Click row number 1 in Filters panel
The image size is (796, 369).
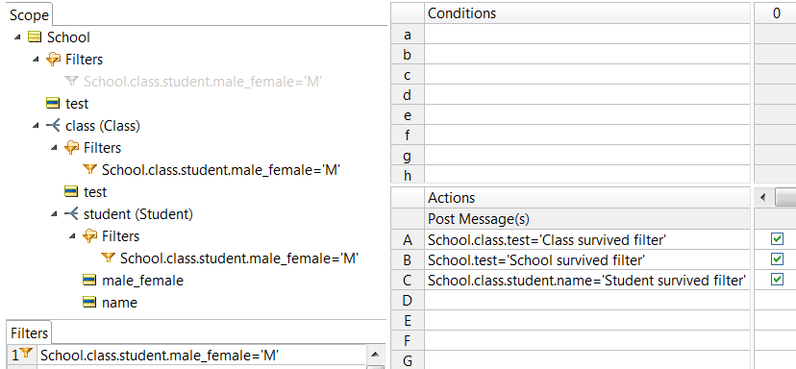coord(14,355)
